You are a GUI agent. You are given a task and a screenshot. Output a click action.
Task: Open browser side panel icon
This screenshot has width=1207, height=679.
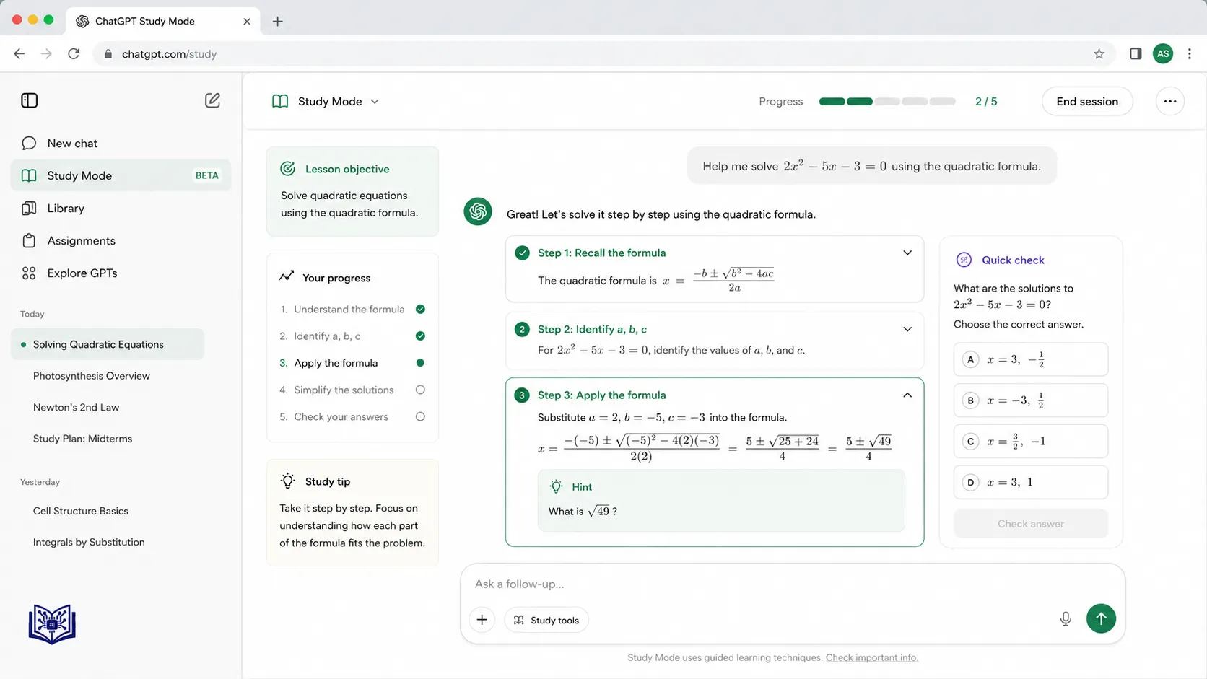(x=1136, y=53)
